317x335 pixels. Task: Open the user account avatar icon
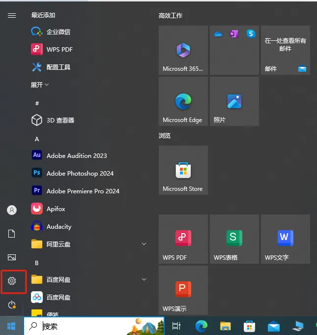[12, 210]
